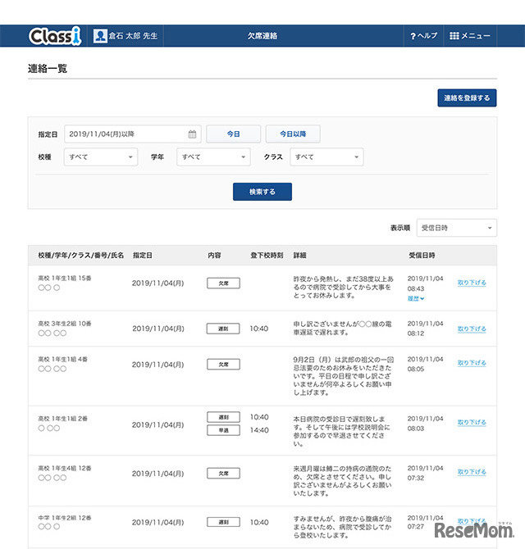This screenshot has height=549, width=525.
Task: Click the 遅刻 tag in 3年生2組 10番 row
Action: coord(223,329)
